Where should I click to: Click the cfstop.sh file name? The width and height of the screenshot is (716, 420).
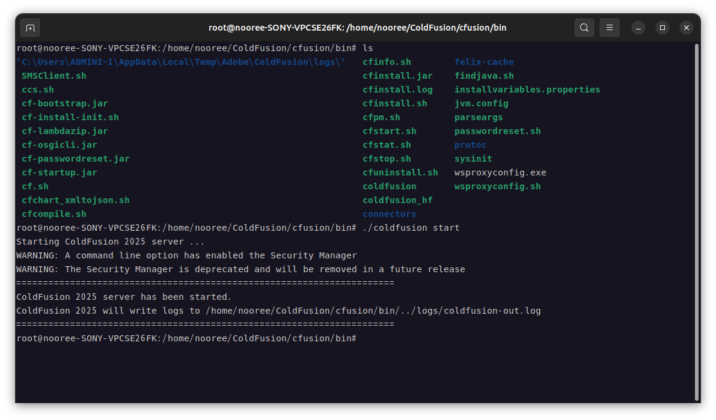387,159
